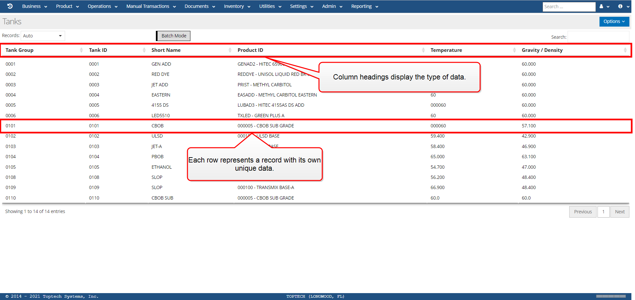Click 000005 - CBOB SUB GRADE in row 0101

266,126
